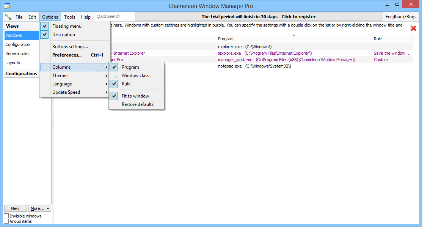Click the 'Save the window ...' rule cell

click(x=392, y=53)
